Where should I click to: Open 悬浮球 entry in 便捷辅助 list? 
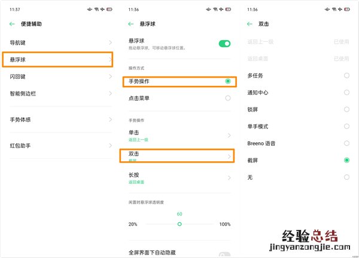60,60
